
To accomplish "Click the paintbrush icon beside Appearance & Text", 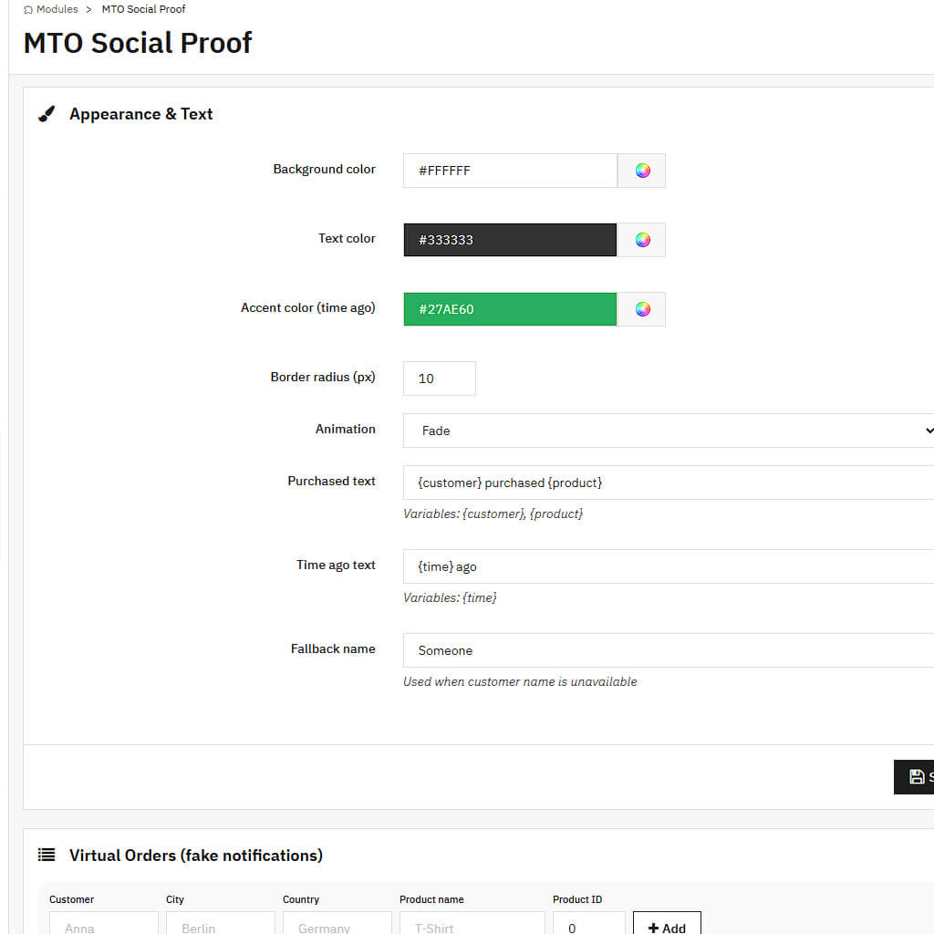I will point(47,114).
